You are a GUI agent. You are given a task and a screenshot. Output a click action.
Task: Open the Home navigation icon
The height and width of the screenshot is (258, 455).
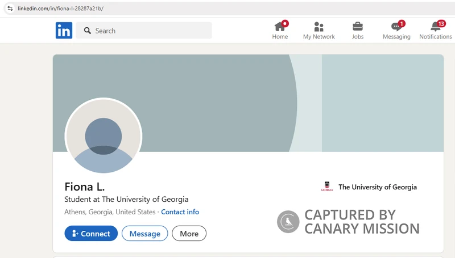(x=280, y=30)
